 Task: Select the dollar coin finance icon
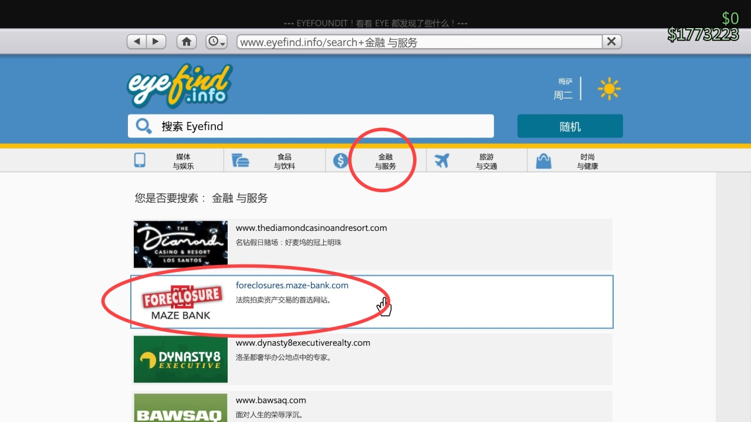click(341, 161)
